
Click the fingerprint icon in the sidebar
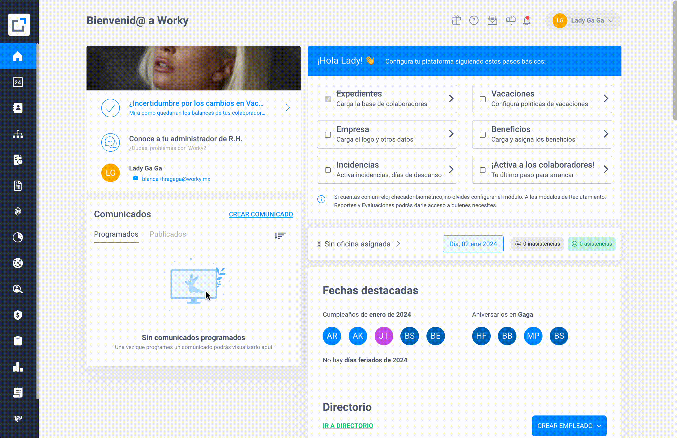coord(18,211)
